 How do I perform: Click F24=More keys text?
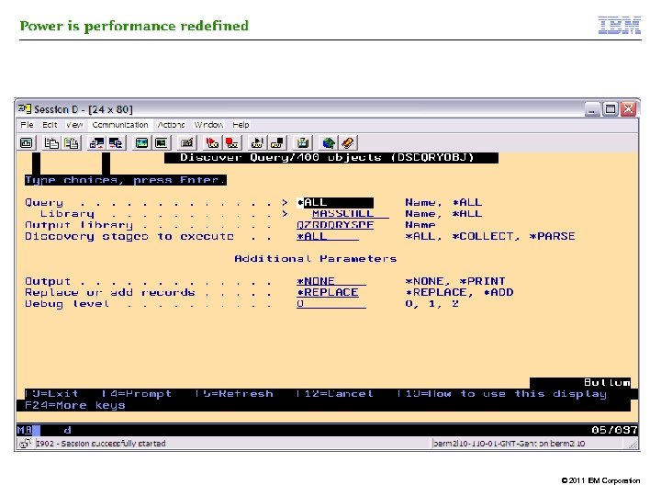74,405
